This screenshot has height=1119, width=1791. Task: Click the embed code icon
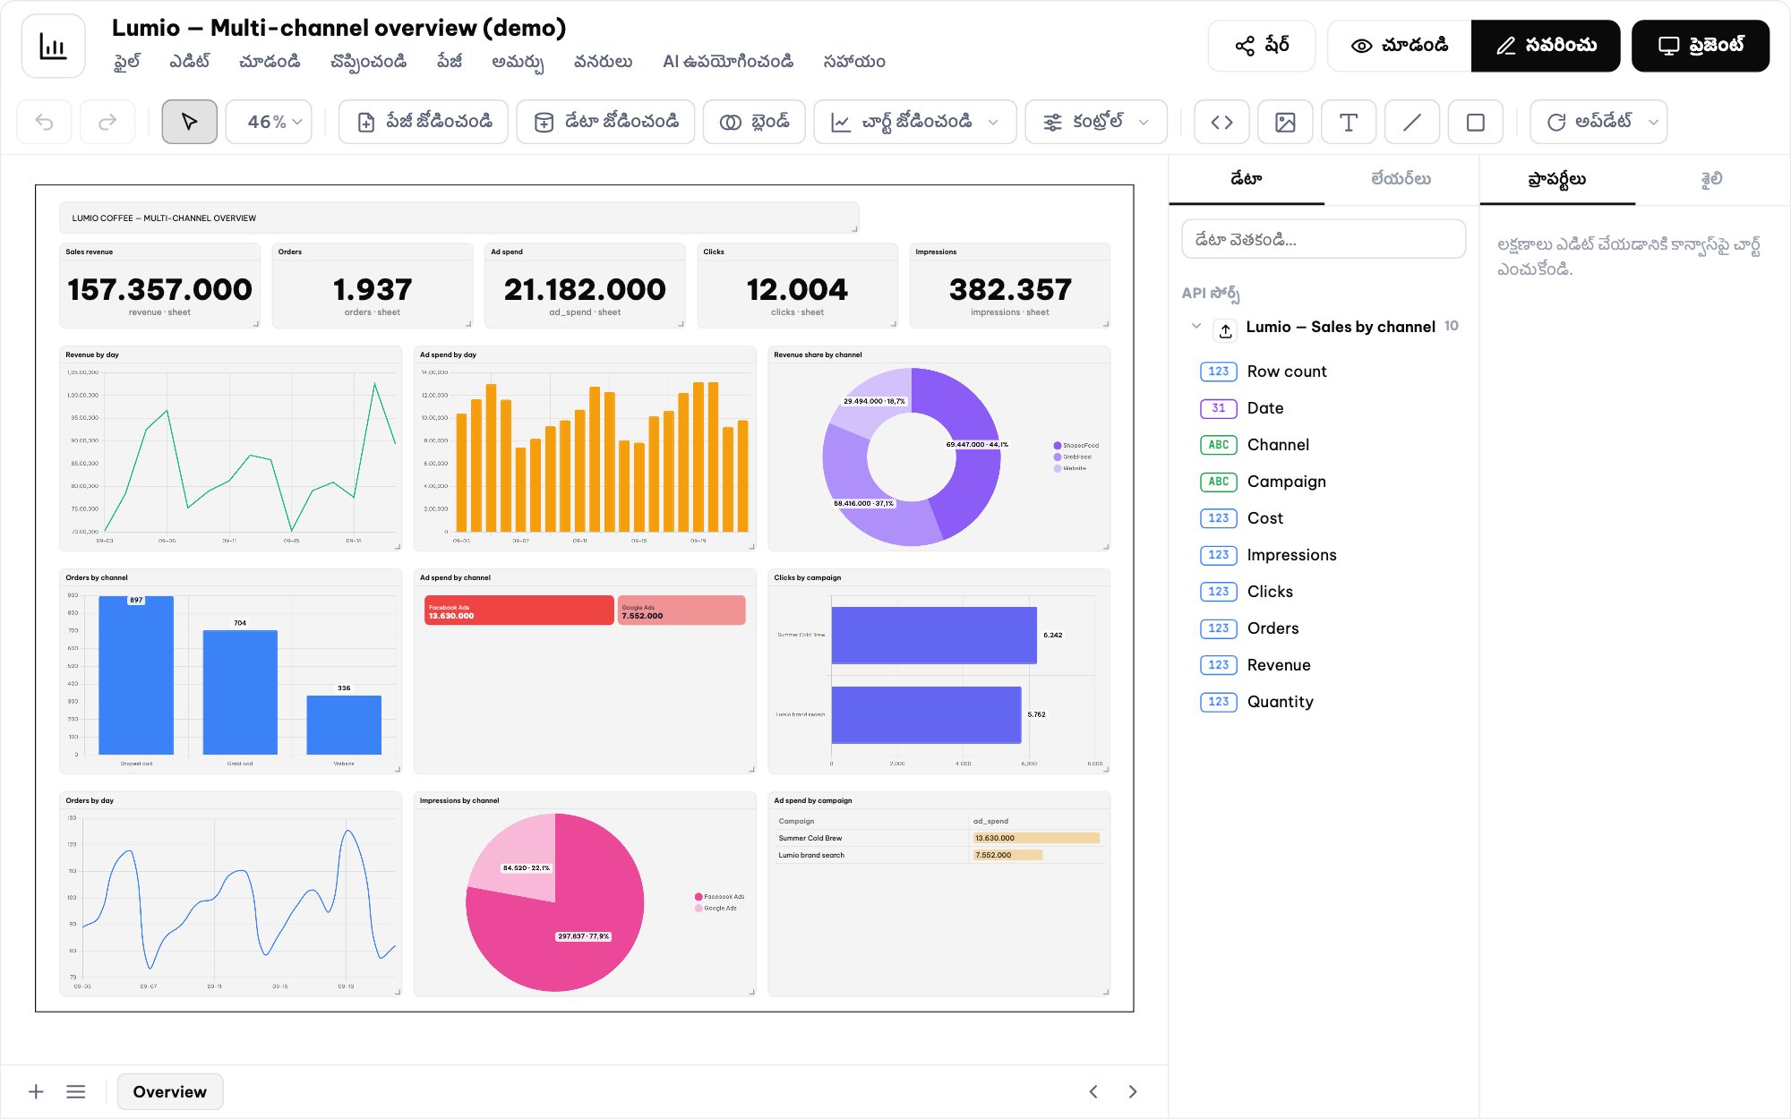coord(1221,122)
